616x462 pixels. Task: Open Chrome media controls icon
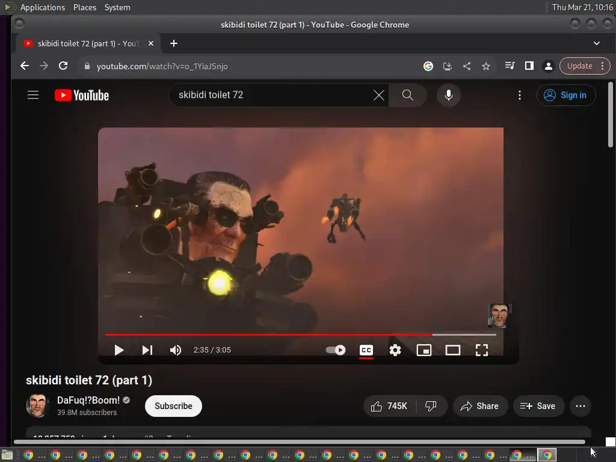click(x=510, y=66)
